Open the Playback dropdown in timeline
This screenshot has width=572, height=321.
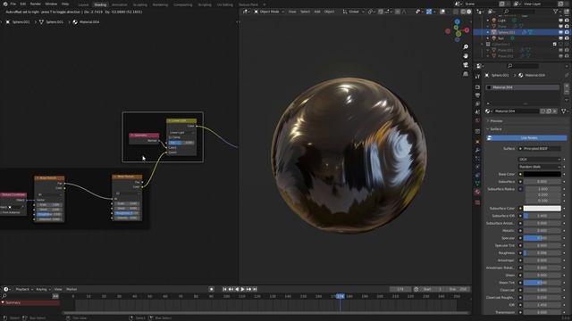(24, 289)
